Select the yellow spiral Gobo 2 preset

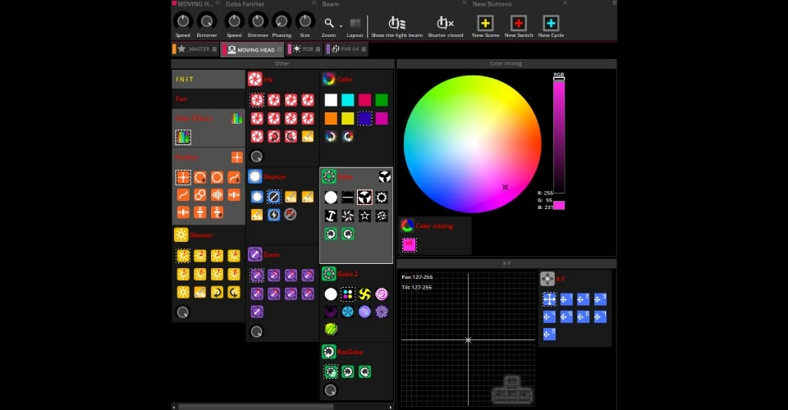[x=364, y=294]
